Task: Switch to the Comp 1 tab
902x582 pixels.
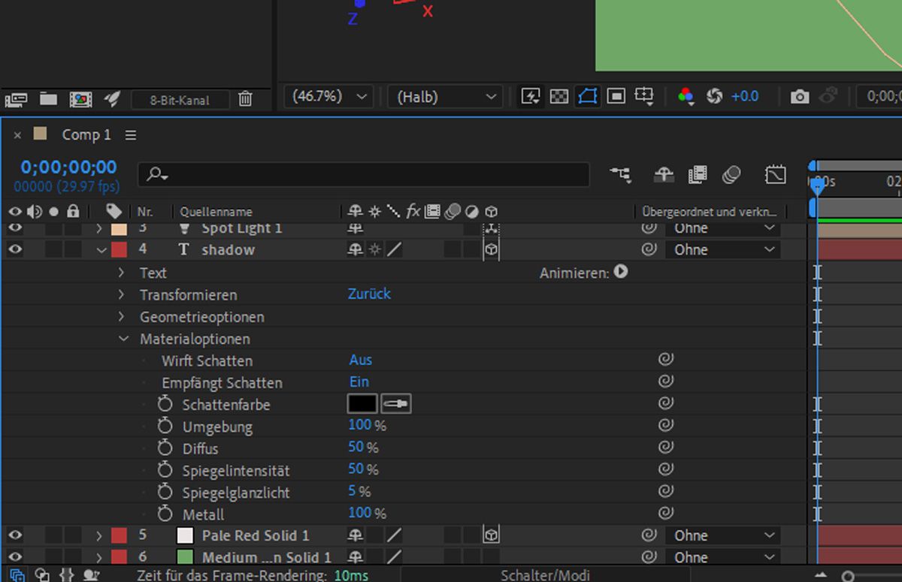Action: pyautogui.click(x=86, y=134)
